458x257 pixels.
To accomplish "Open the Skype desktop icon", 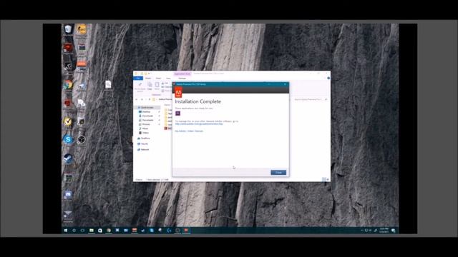I will click(x=68, y=140).
